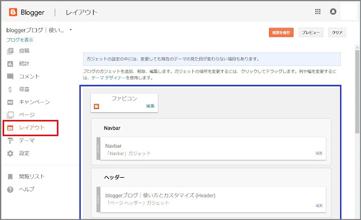The height and width of the screenshot is (220, 361).
Task: Click the 投稿 posts icon in the sidebar
Action: click(10, 51)
